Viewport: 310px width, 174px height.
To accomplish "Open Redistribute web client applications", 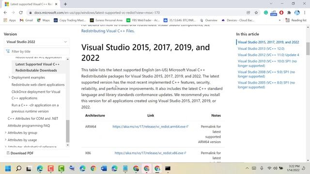I will (x=38, y=85).
